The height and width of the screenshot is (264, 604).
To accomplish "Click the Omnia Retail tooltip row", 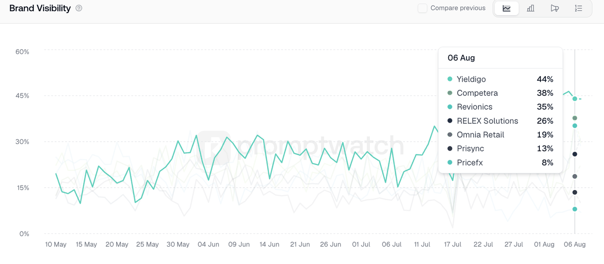I will coord(500,135).
